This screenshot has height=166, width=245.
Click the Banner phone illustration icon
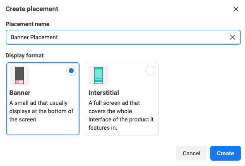(x=19, y=76)
